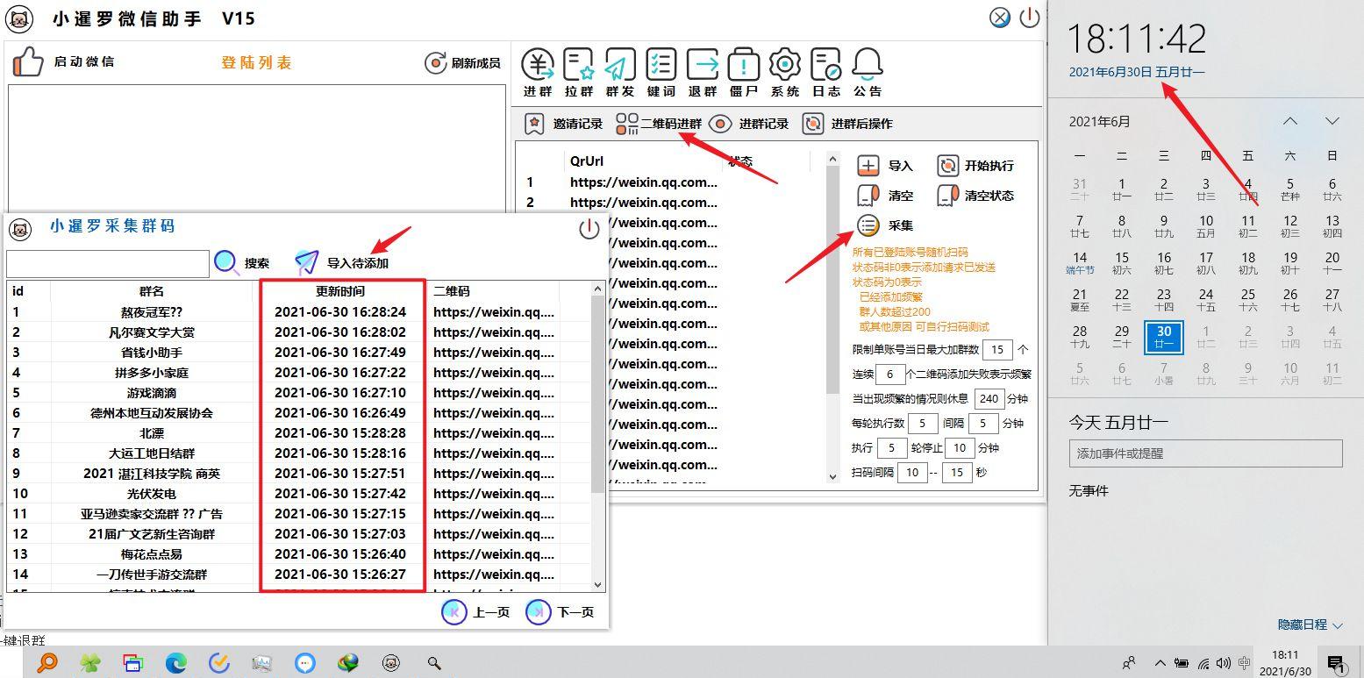Edit the 扫码间隔 minimum field 10
The width and height of the screenshot is (1364, 678).
[x=912, y=472]
